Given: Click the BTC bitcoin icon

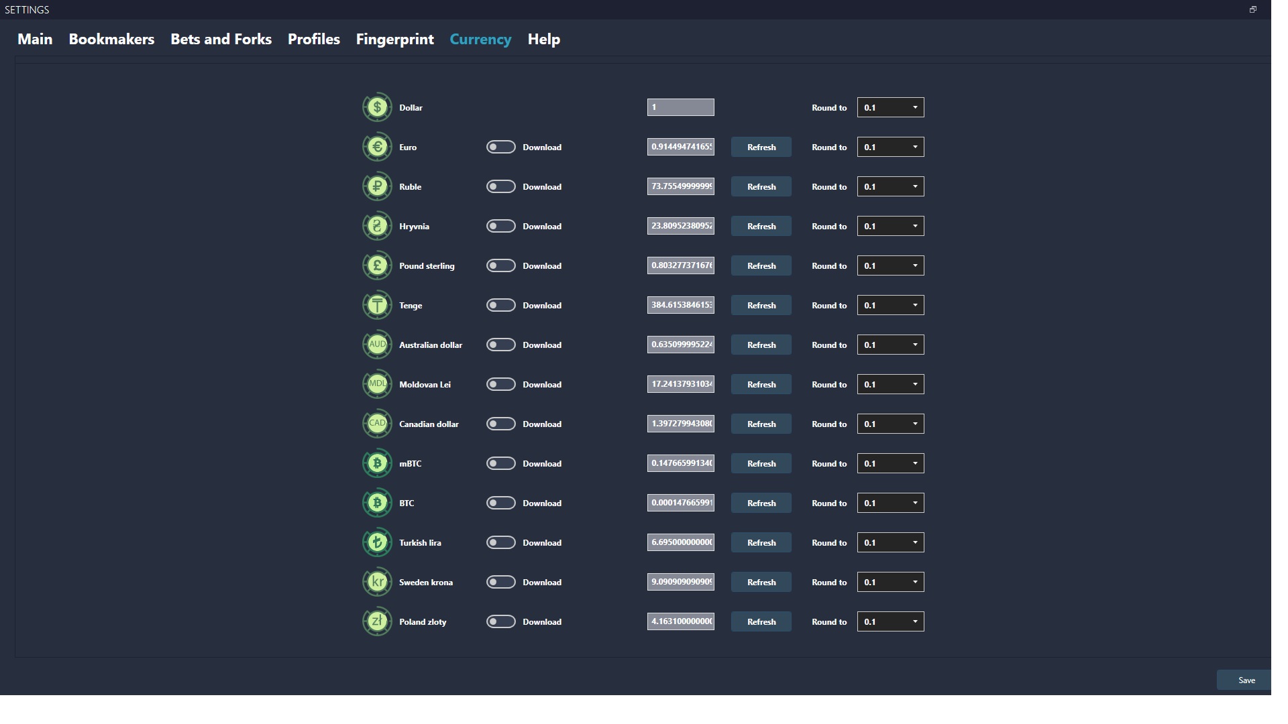Looking at the screenshot, I should click(377, 503).
